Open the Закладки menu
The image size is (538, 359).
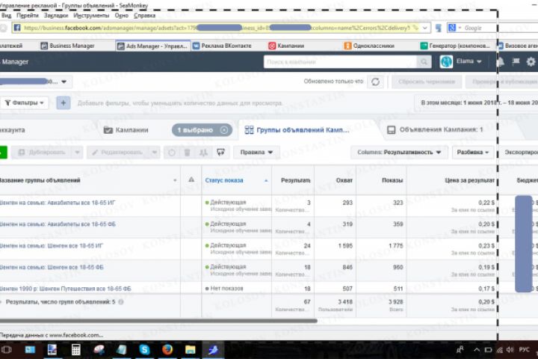point(56,16)
